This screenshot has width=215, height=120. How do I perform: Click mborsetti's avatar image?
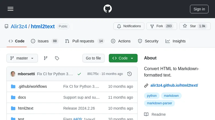[x=13, y=74]
